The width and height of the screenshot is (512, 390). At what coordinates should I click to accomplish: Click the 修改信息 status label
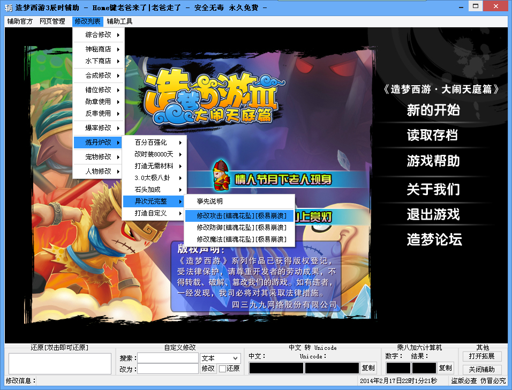point(20,381)
